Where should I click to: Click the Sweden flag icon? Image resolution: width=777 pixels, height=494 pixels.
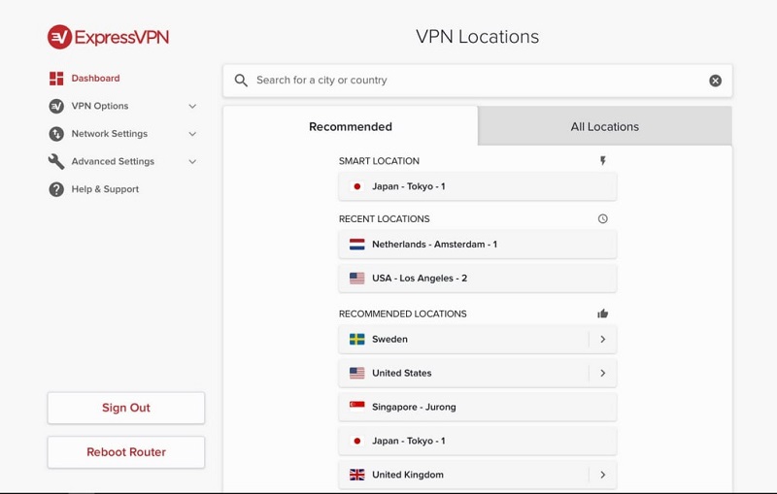coord(356,339)
